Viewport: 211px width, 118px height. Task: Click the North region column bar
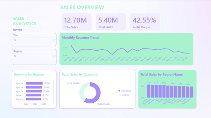tap(148, 91)
